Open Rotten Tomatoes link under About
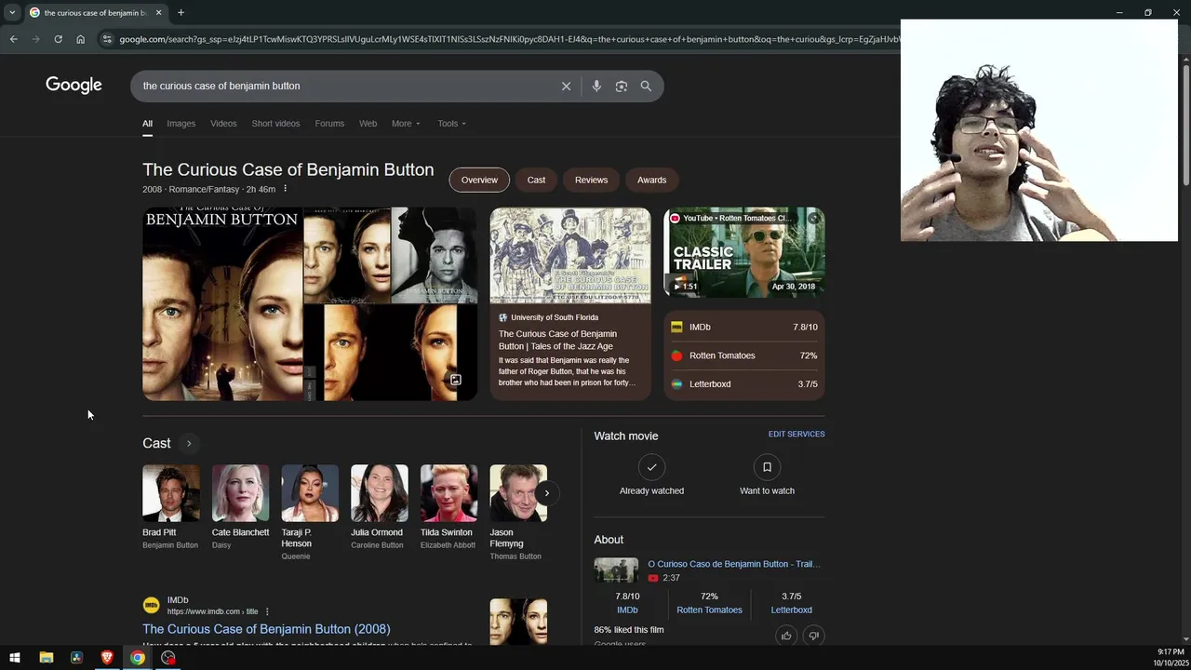 709,610
